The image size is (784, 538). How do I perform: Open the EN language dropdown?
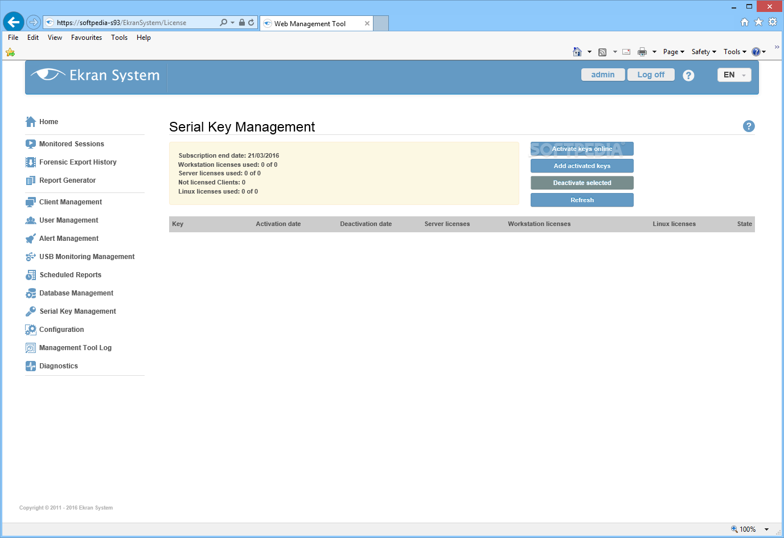734,75
